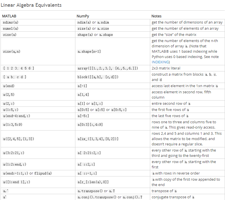Click the MATLAB column header
Viewport: 225px width, 200px height.
(9, 16)
